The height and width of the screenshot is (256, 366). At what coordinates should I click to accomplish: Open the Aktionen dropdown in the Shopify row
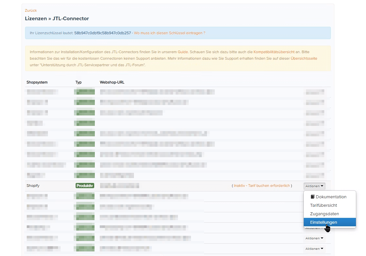pyautogui.click(x=314, y=186)
